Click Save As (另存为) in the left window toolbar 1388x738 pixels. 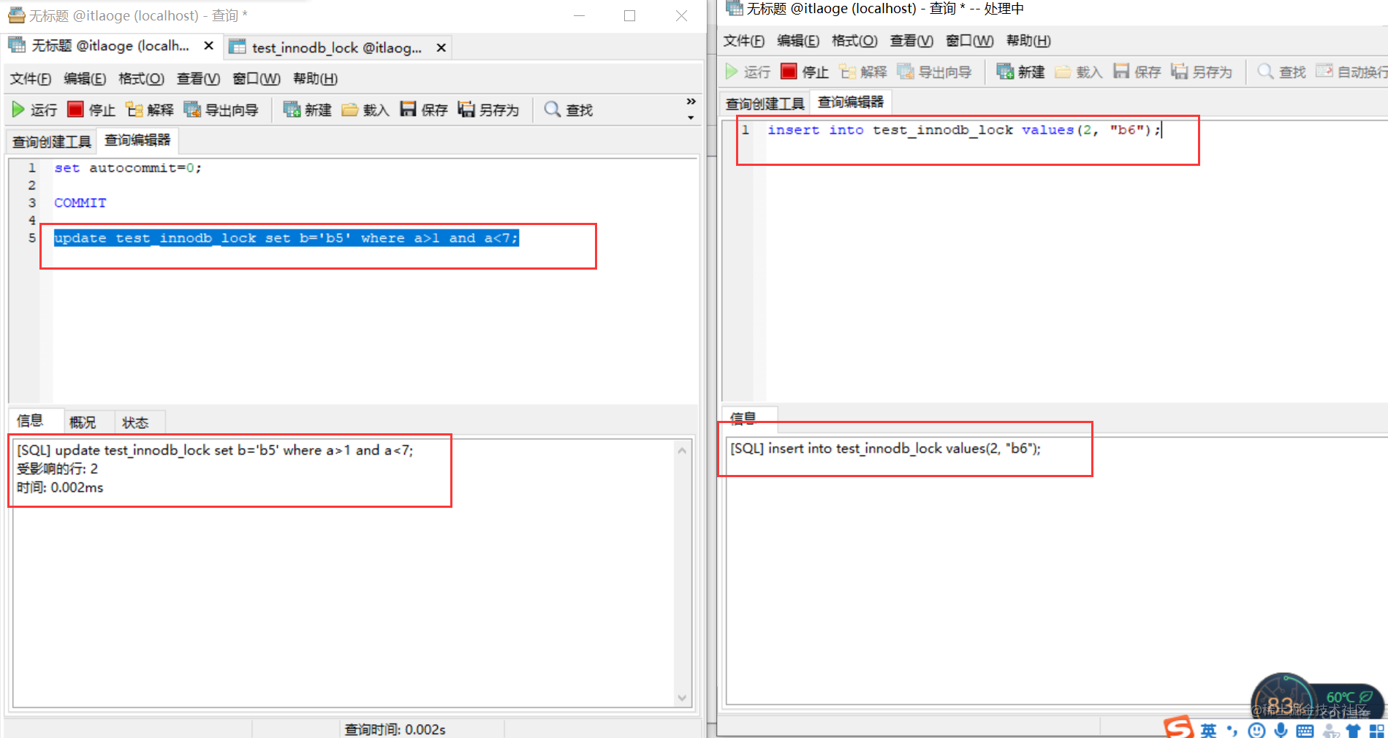(488, 110)
